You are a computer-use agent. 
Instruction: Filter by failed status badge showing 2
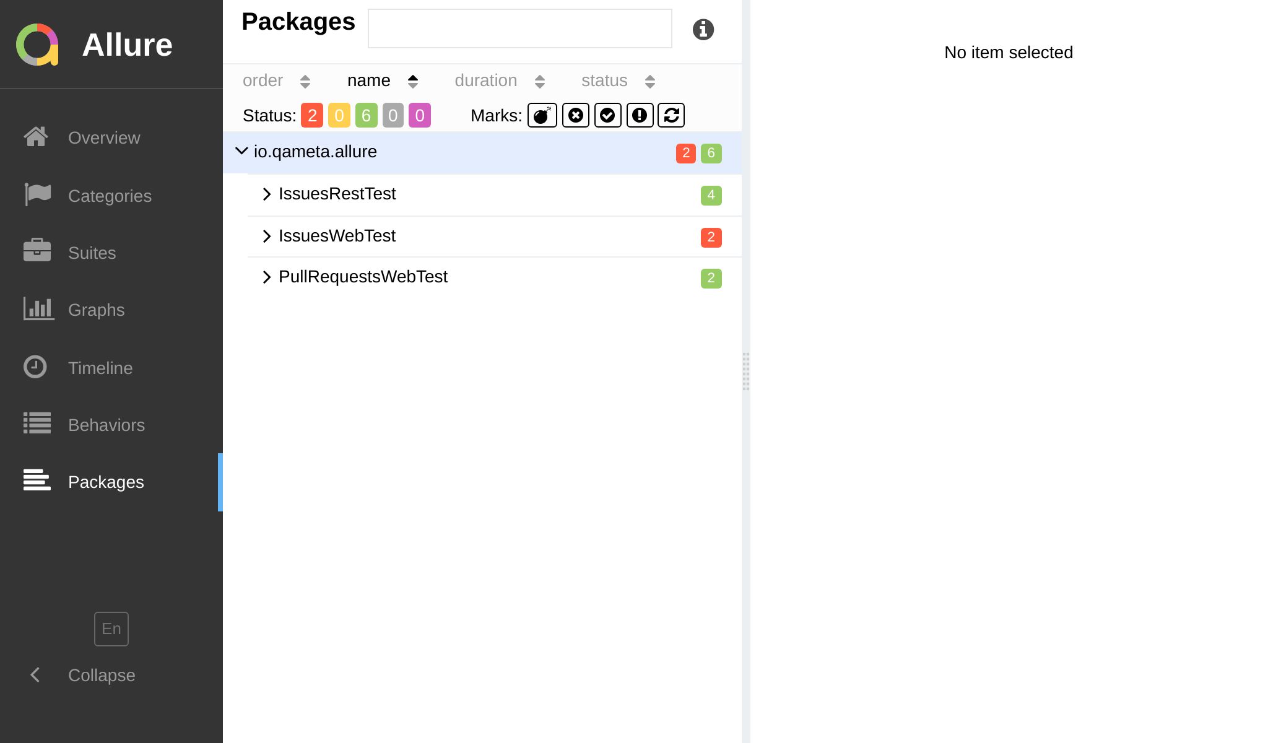pos(311,115)
